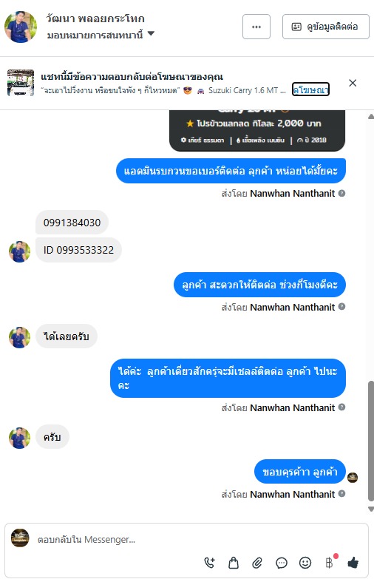Open the Suzuki Carry ad thumbnail
This screenshot has width=374, height=579.
[x=21, y=83]
